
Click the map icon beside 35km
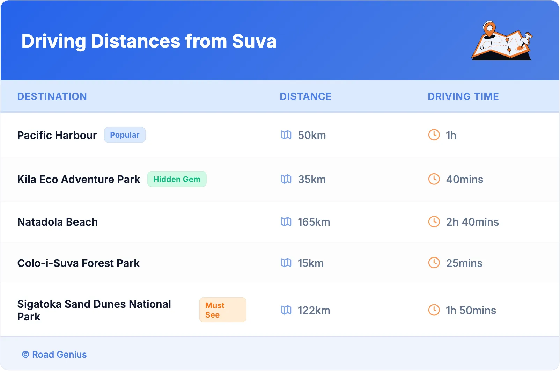point(286,179)
